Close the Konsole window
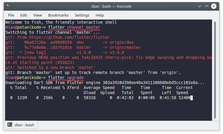223x134 pixels. [214, 6]
